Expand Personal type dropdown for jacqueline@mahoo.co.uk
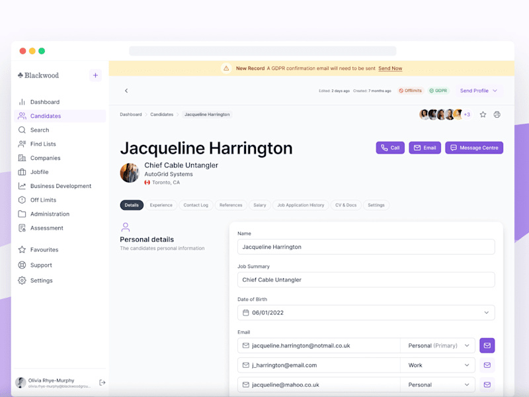This screenshot has width=529, height=397. pyautogui.click(x=438, y=385)
